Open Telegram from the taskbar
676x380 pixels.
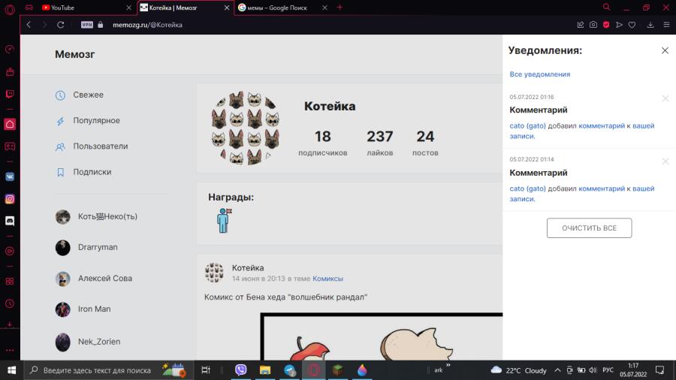[289, 370]
